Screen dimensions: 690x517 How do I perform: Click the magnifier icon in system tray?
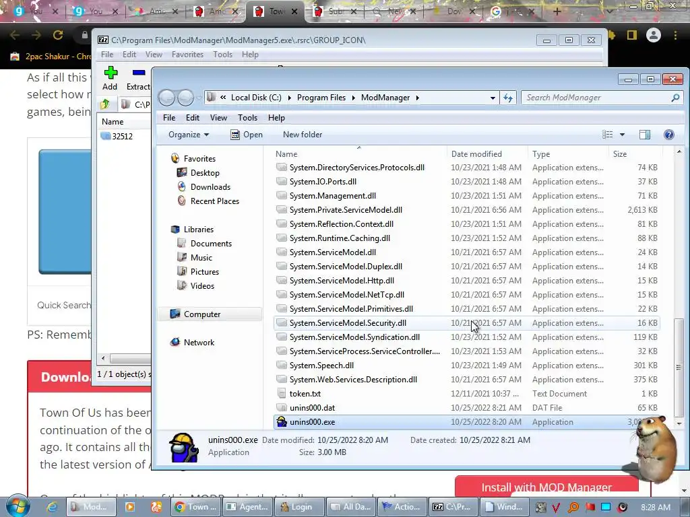(573, 507)
